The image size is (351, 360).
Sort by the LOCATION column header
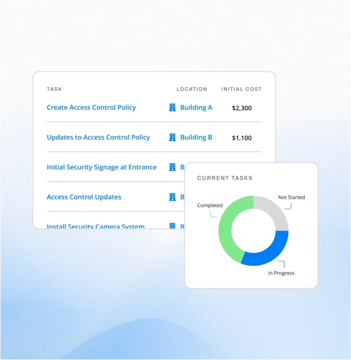pos(192,89)
